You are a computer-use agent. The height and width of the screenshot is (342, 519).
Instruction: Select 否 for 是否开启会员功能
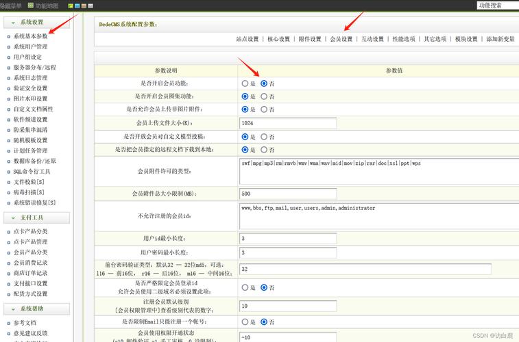(x=264, y=83)
